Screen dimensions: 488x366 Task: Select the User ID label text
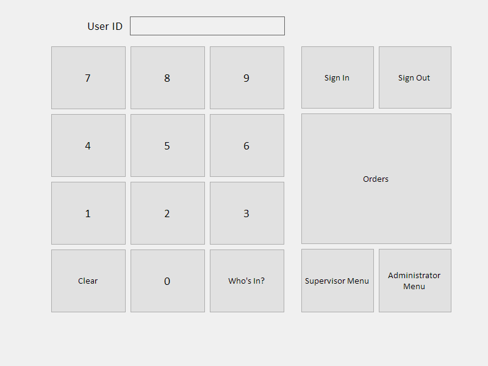105,26
